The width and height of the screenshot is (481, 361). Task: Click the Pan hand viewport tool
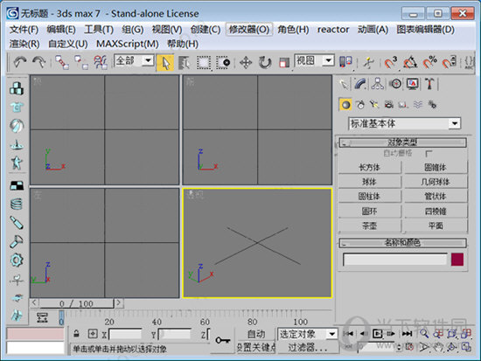click(x=438, y=347)
